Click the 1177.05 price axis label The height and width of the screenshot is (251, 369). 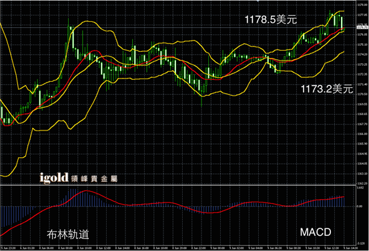click(362, 15)
